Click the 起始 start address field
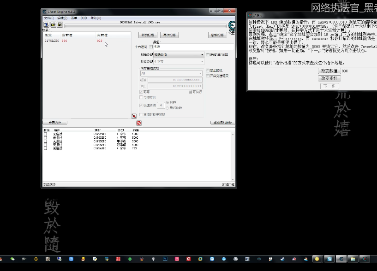This screenshot has width=377, height=271. tap(175, 80)
